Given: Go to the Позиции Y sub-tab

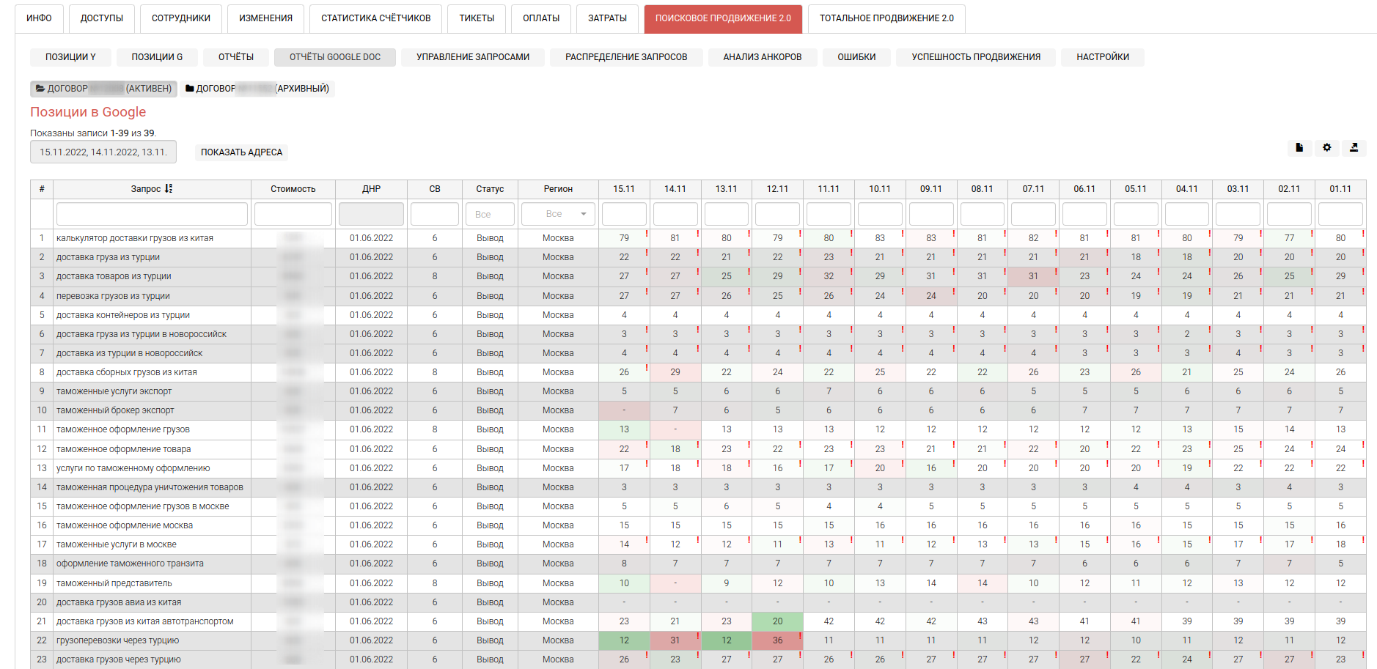Looking at the screenshot, I should pos(71,57).
